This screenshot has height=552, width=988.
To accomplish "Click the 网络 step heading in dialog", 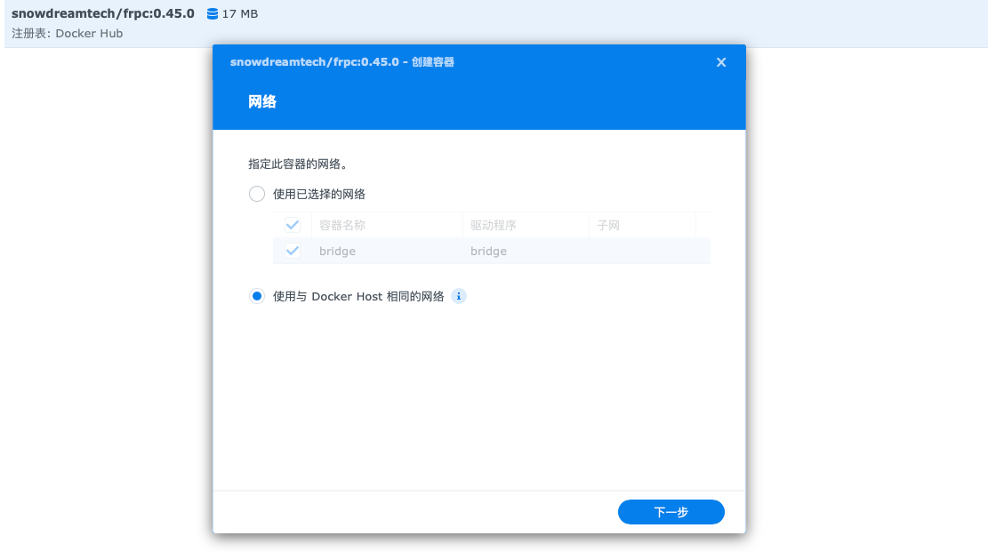I will [262, 102].
